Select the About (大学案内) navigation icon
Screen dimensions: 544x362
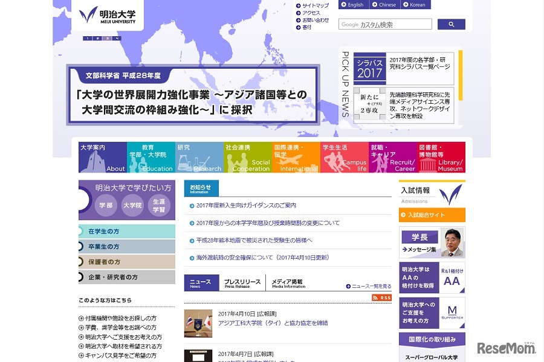pyautogui.click(x=102, y=157)
